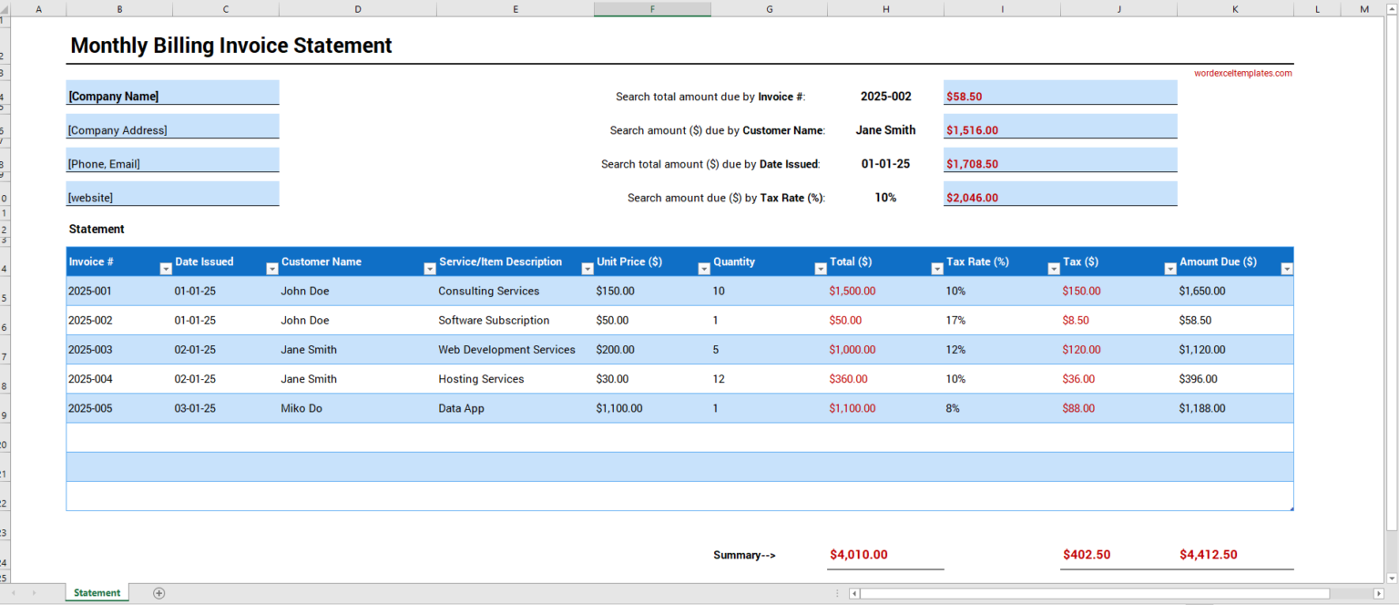Expand the Customer Name column filter

[429, 269]
